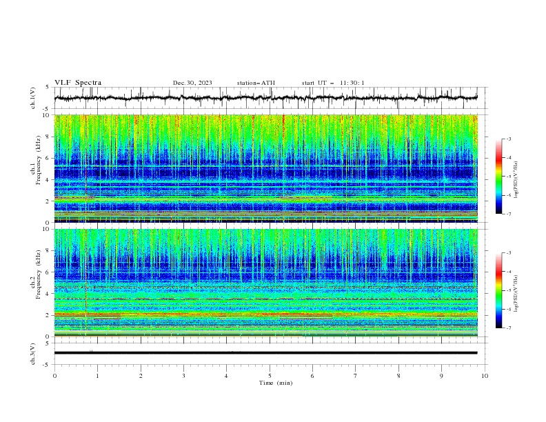Click the "Time (min)" axis label
The height and width of the screenshot is (422, 546).
pyautogui.click(x=276, y=383)
